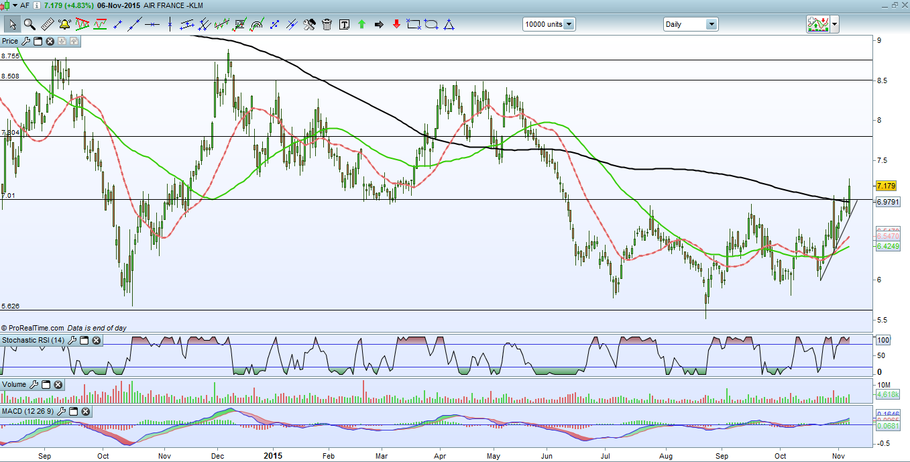Maximize the MACD panel

(74, 411)
